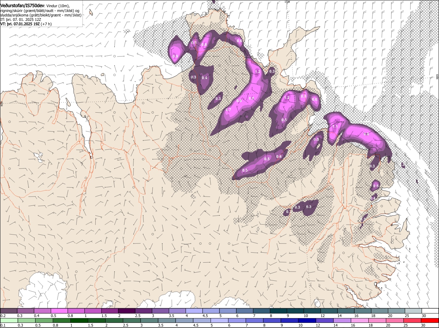
Task: Pick the darkest green 1 rain legend swatch
Action: click(79, 320)
